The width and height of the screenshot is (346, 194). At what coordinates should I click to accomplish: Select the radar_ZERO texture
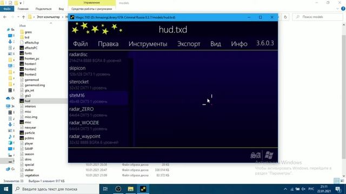98,112
